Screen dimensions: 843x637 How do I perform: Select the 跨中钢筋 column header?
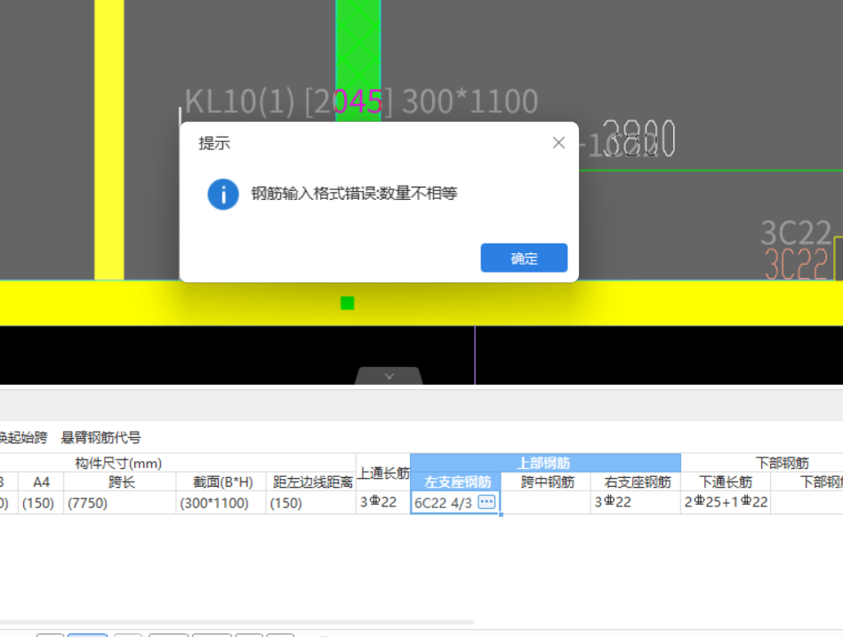546,482
